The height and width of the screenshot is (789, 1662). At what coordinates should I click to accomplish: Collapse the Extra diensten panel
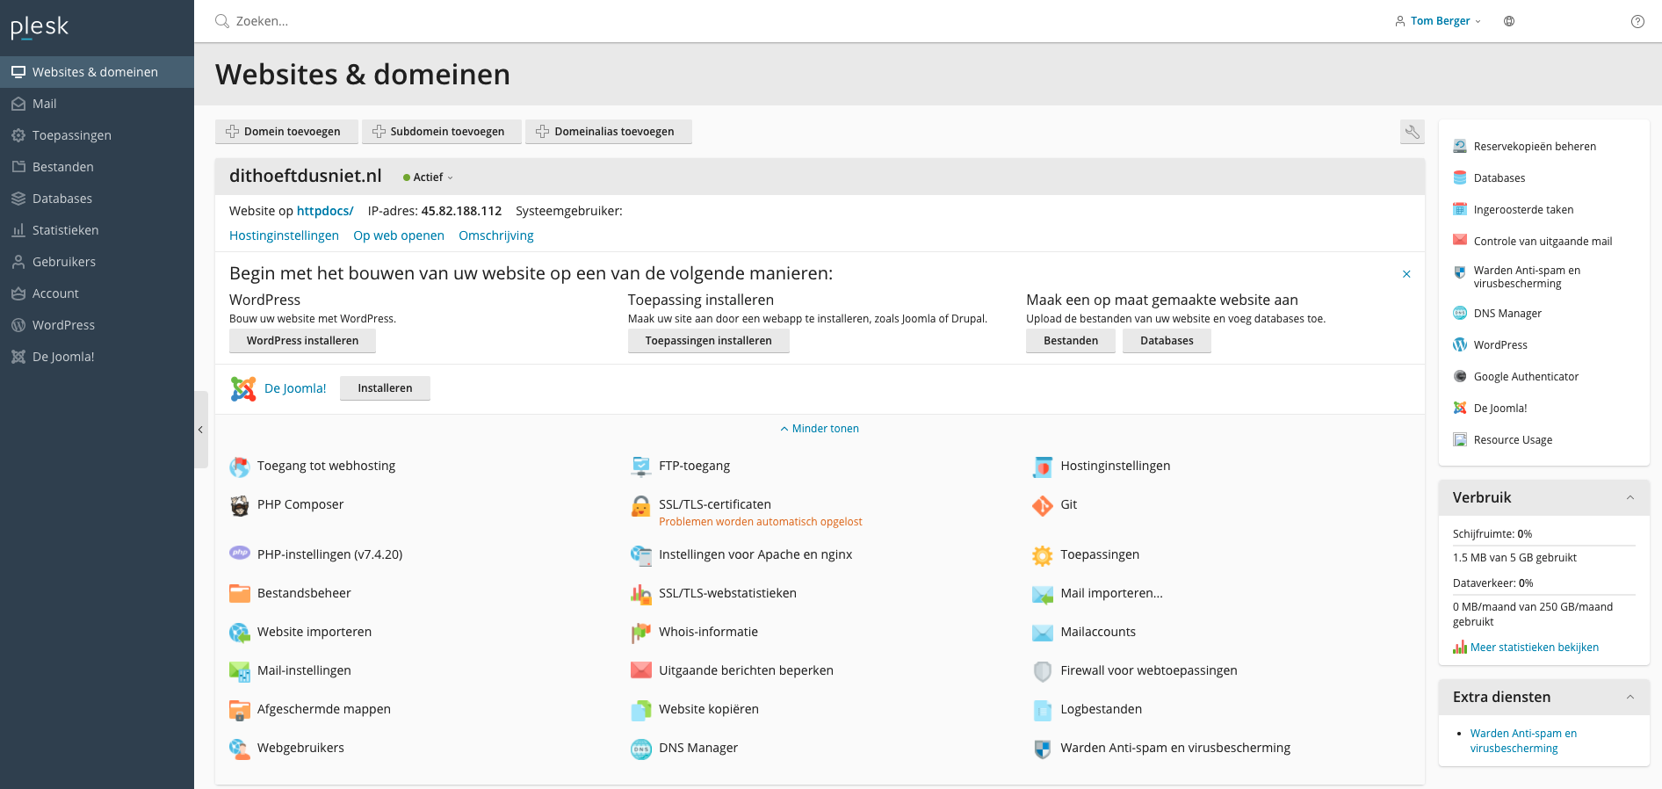coord(1630,697)
